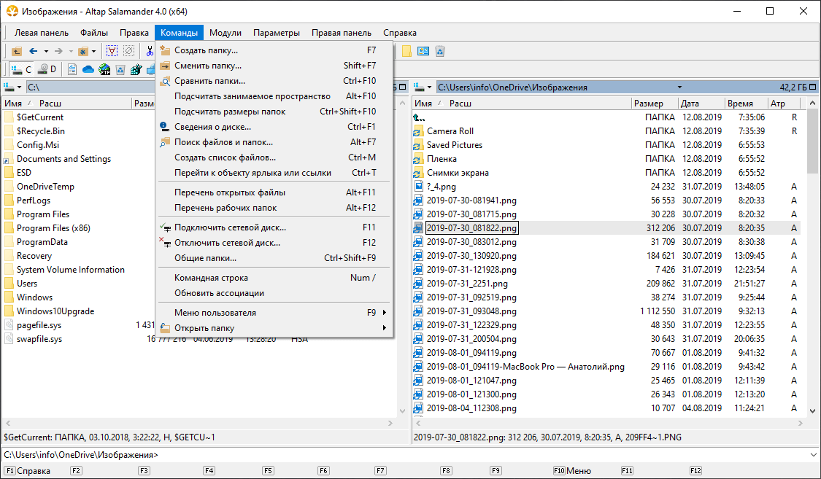
Task: Open the Registry editor cubes icon
Action: click(x=136, y=69)
